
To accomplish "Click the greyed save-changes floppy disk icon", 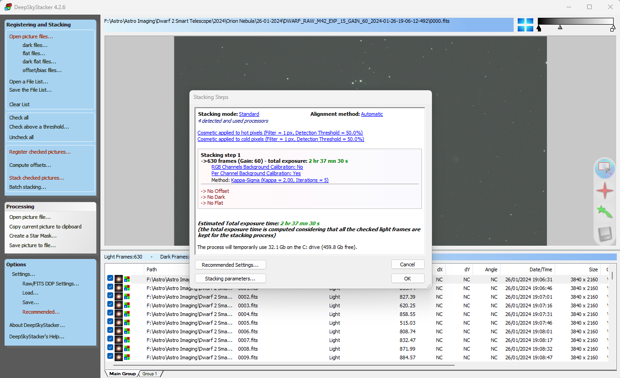I will (x=605, y=233).
